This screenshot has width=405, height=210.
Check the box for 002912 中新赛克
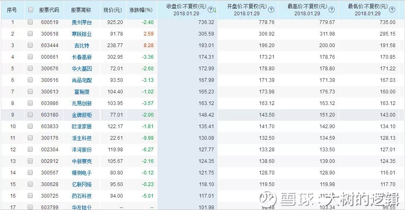(x=30, y=161)
